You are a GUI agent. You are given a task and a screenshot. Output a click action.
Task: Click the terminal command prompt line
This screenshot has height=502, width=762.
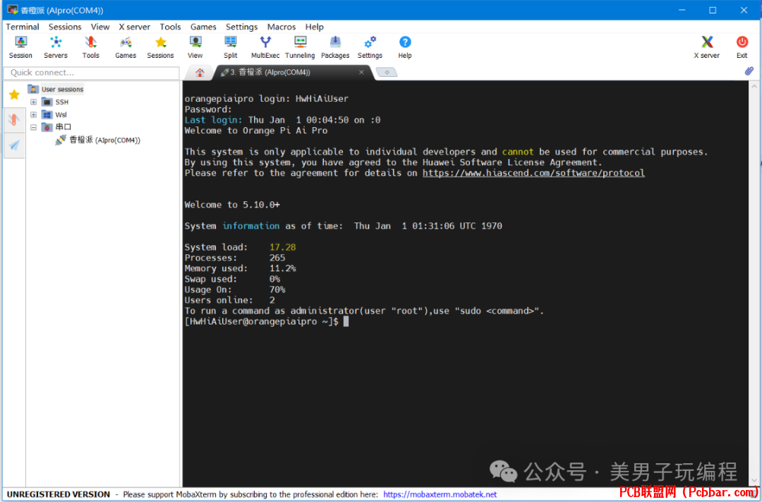(266, 321)
